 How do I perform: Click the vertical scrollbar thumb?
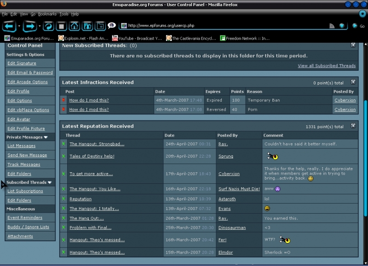pos(365,158)
